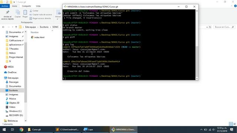This screenshot has width=237, height=133.
Task: Select index.html file
Action: [x=38, y=37]
